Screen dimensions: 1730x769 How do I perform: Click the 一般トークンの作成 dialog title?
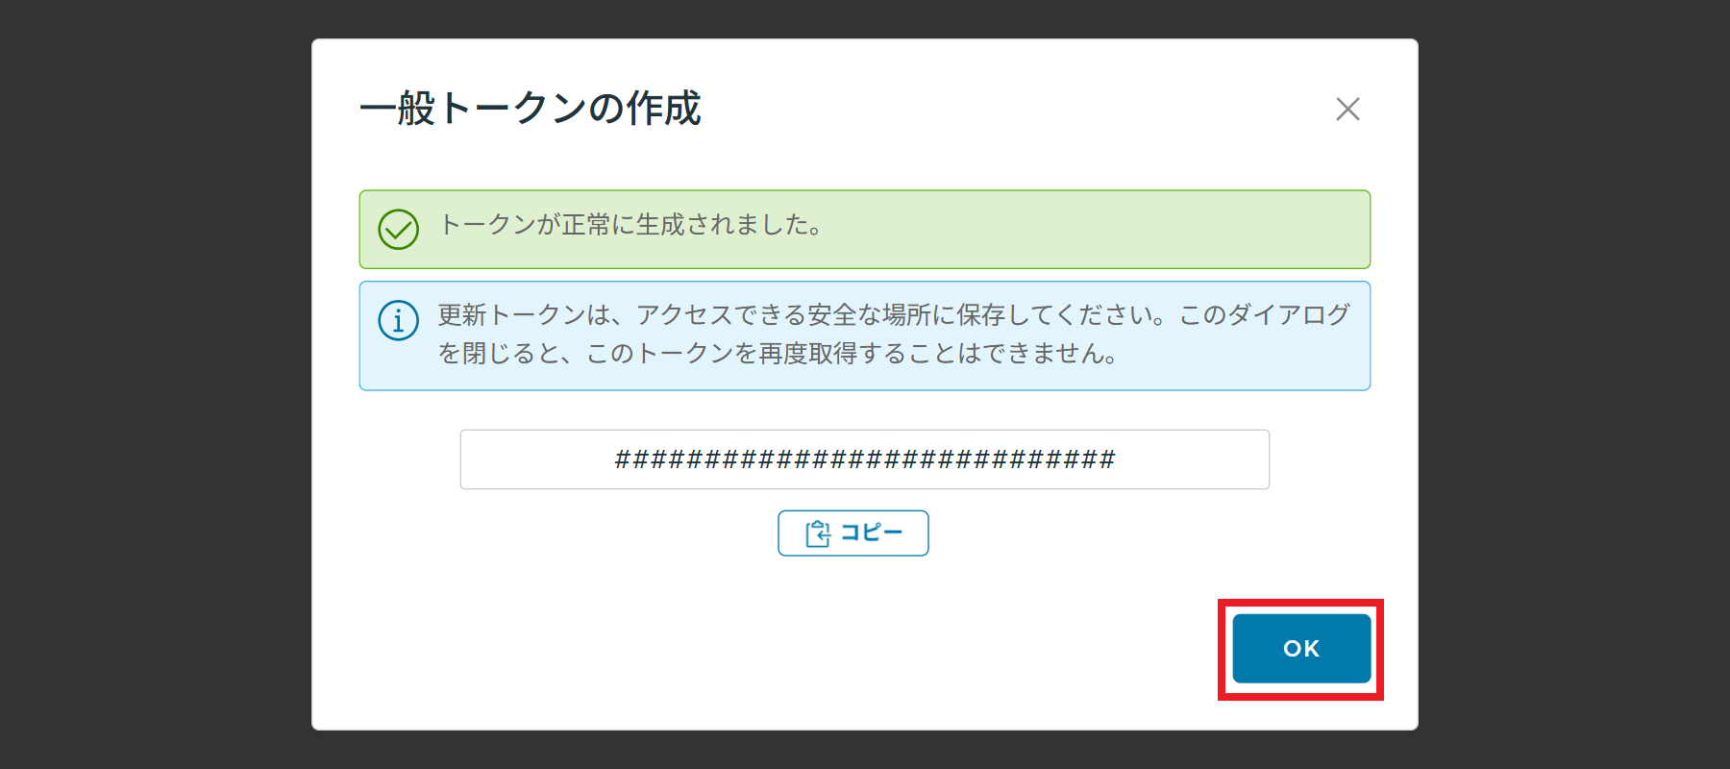click(531, 109)
